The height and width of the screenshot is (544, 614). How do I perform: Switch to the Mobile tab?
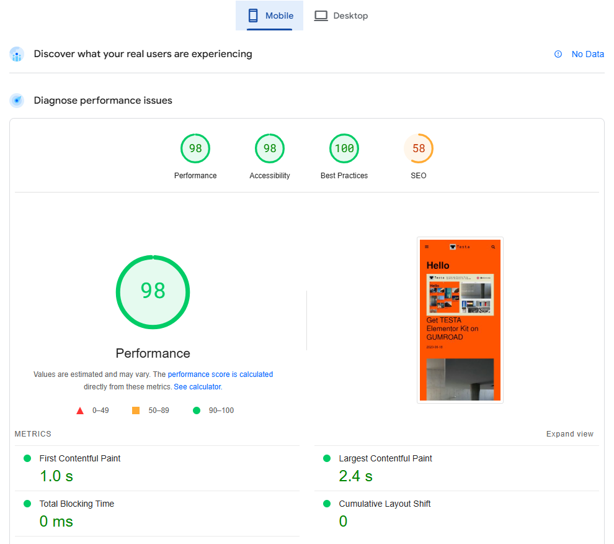click(269, 16)
